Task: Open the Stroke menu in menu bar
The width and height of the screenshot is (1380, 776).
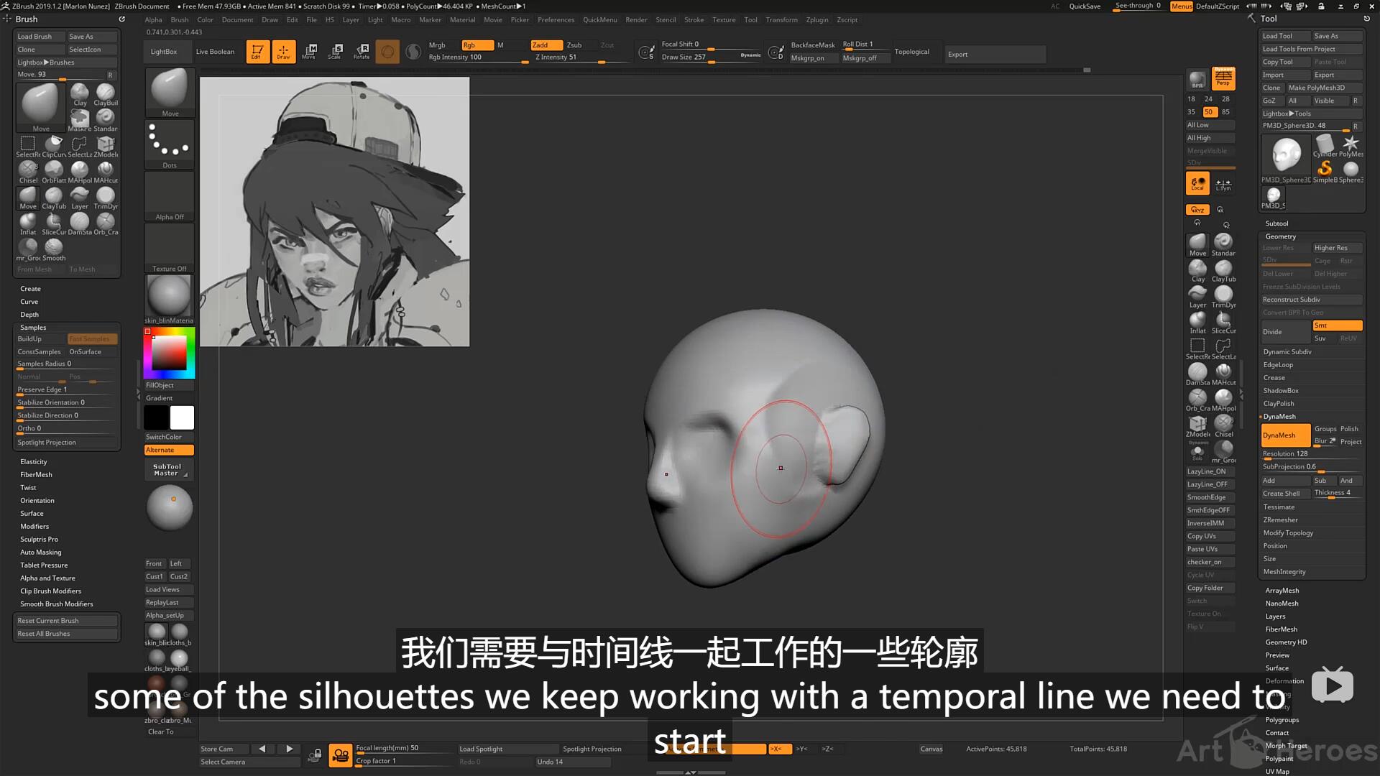Action: pyautogui.click(x=694, y=20)
